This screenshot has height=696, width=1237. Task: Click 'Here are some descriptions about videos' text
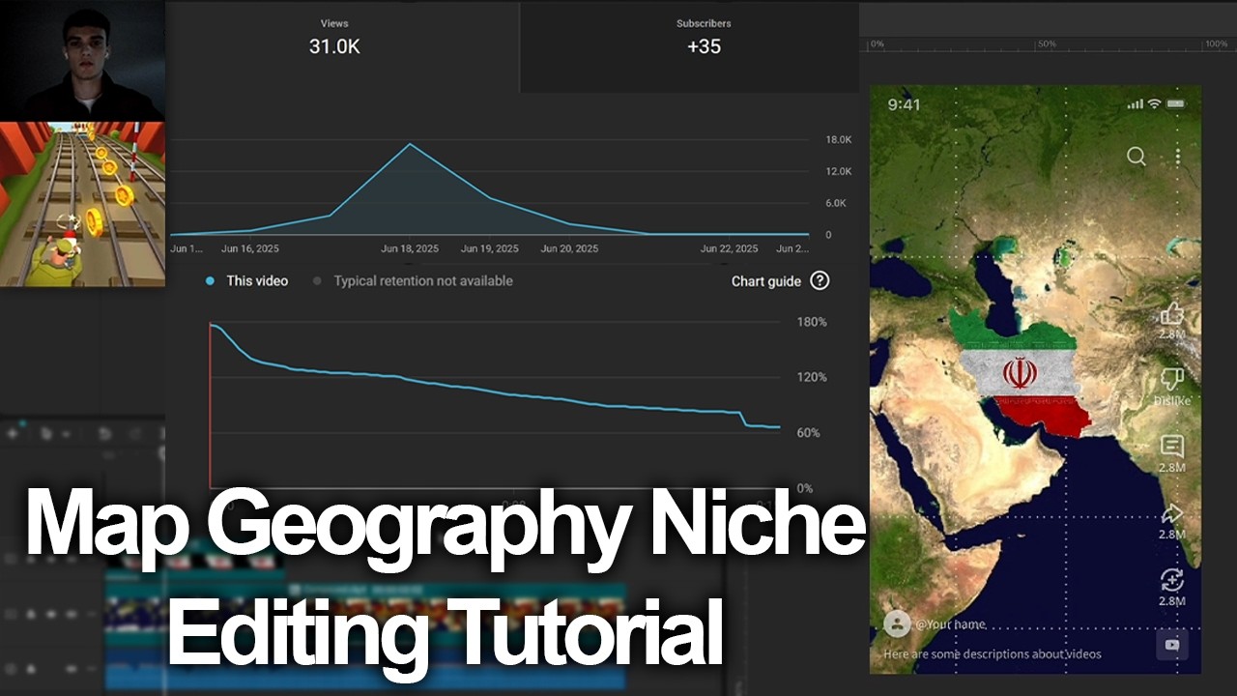point(992,654)
